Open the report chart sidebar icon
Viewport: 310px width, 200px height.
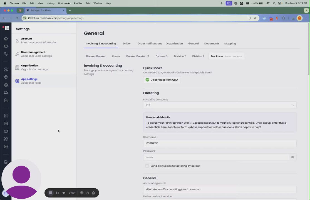pyautogui.click(x=6, y=162)
